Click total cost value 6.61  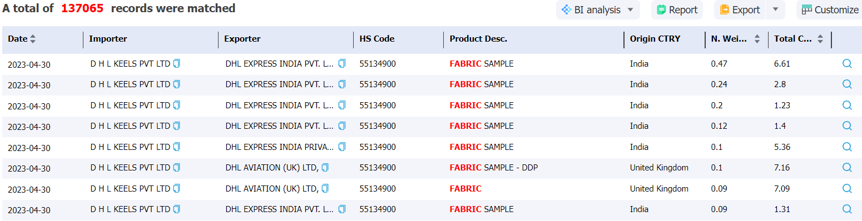pyautogui.click(x=782, y=64)
